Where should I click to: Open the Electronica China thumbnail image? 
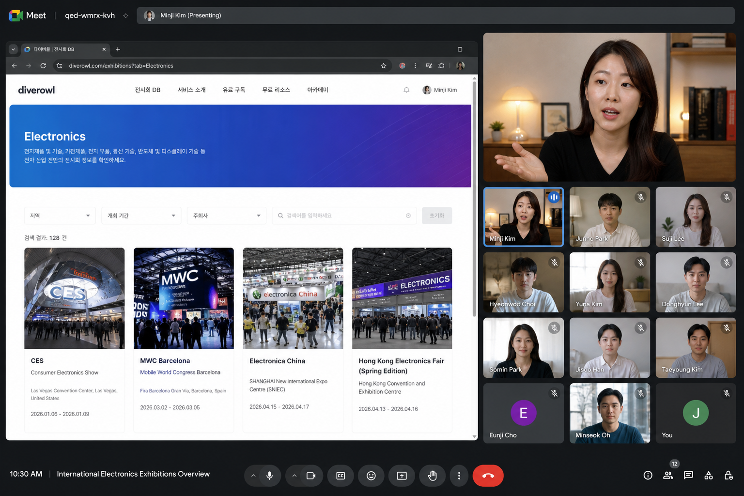click(x=293, y=298)
